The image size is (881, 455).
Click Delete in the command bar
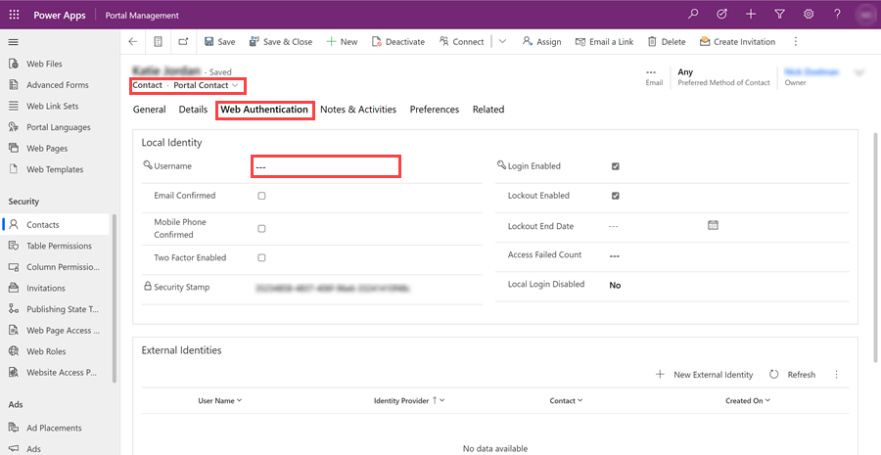pos(667,41)
